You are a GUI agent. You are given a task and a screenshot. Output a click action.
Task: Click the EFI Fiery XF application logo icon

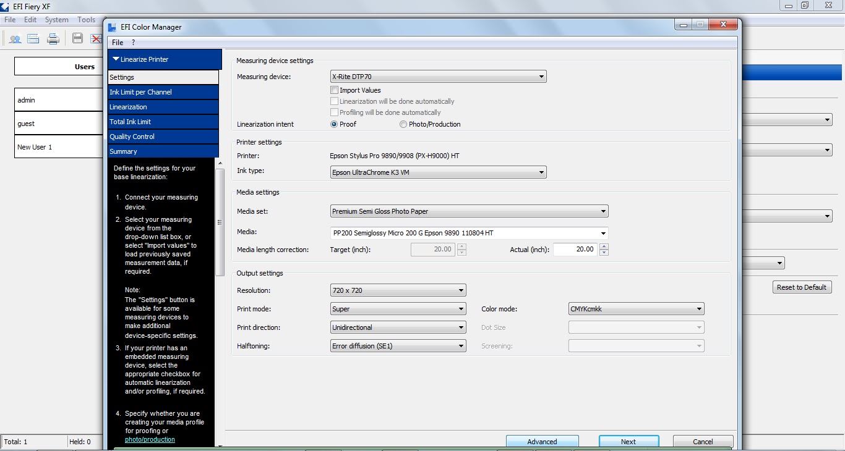point(5,6)
